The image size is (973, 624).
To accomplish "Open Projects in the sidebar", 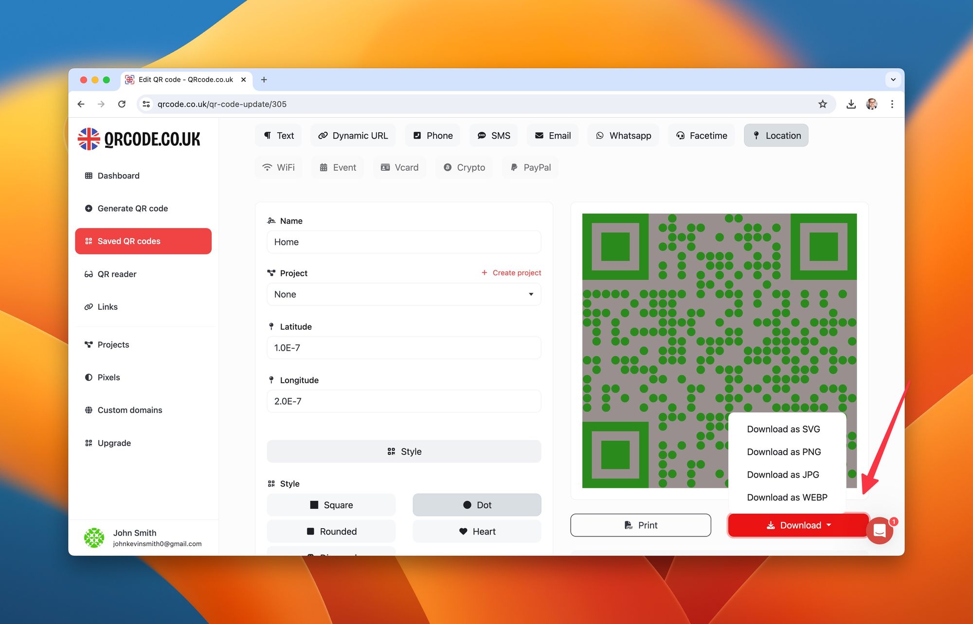I will 144,344.
